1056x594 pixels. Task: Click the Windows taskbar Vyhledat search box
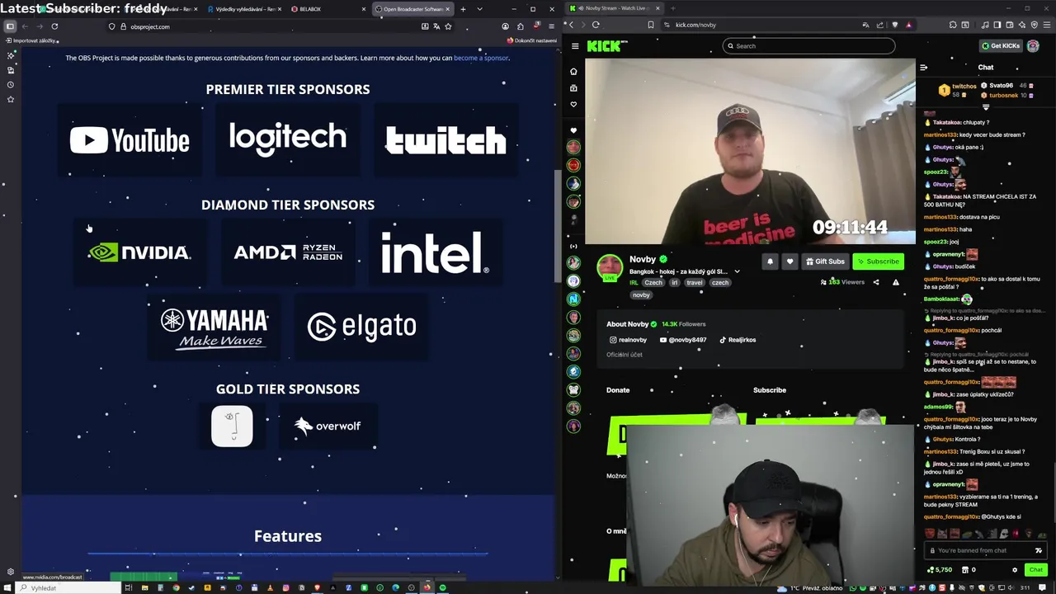tap(68, 587)
